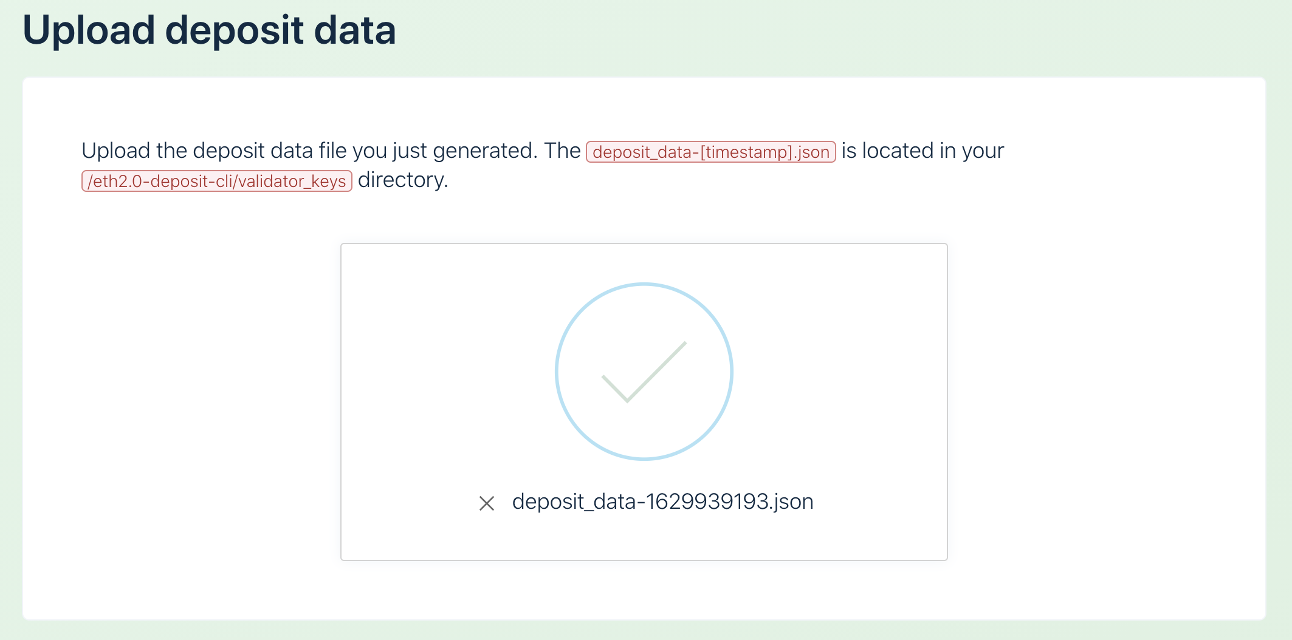The image size is (1292, 640).
Task: Click the ".json" extension of uploaded file
Action: coord(792,502)
